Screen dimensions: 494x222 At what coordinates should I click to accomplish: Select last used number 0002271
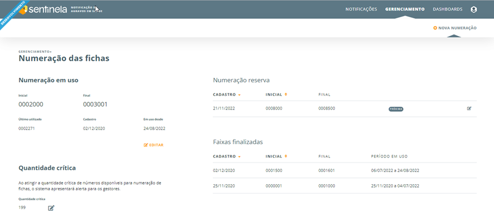point(26,129)
